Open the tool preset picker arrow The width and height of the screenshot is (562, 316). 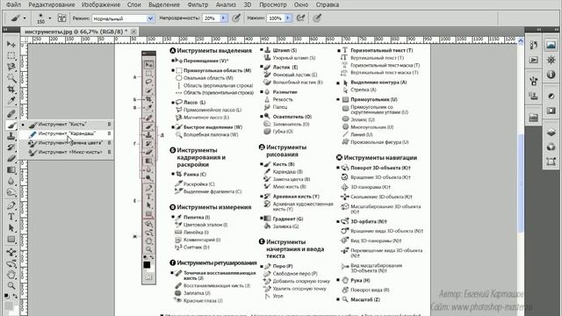[x=25, y=18]
